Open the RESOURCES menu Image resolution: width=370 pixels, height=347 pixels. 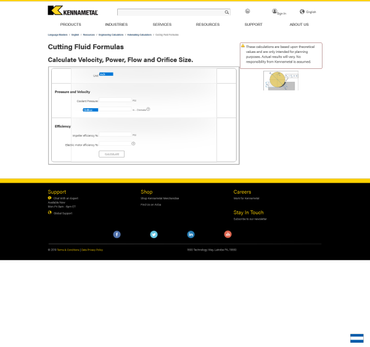tap(208, 25)
